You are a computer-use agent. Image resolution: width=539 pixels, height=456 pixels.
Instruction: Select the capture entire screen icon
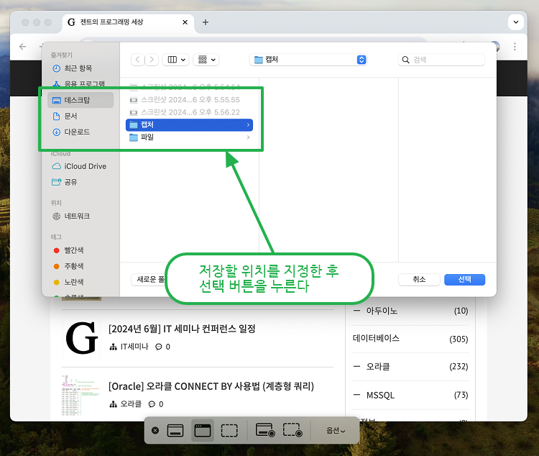[x=175, y=430]
